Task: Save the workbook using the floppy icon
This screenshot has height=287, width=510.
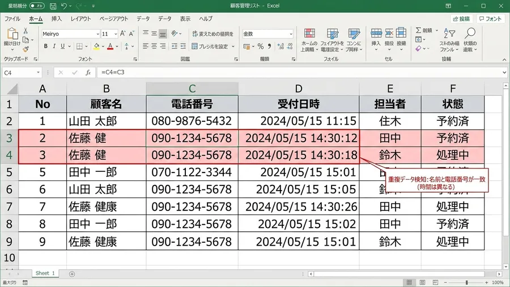Action: (53, 6)
